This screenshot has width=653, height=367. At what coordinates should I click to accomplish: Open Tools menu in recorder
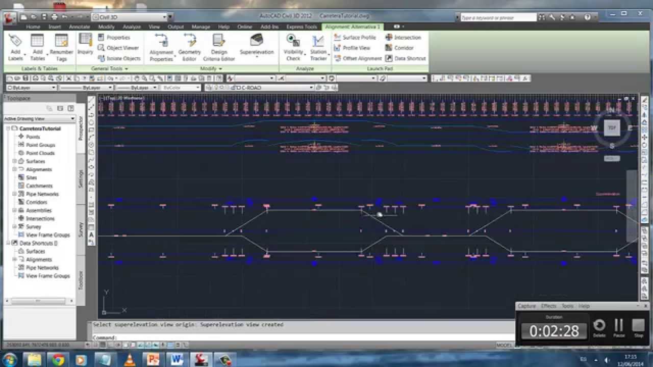567,306
